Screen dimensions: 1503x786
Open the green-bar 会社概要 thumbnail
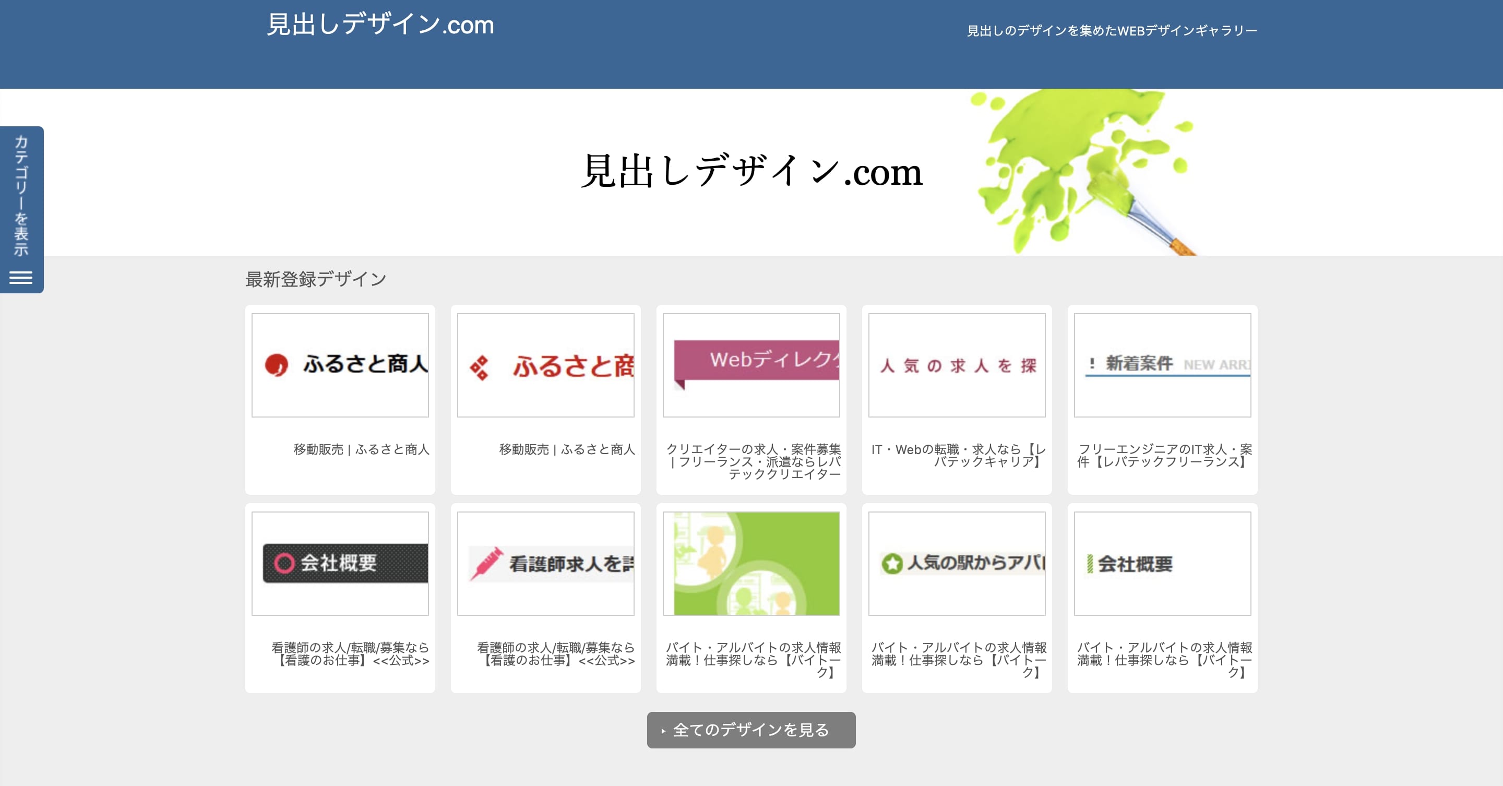tap(1162, 563)
